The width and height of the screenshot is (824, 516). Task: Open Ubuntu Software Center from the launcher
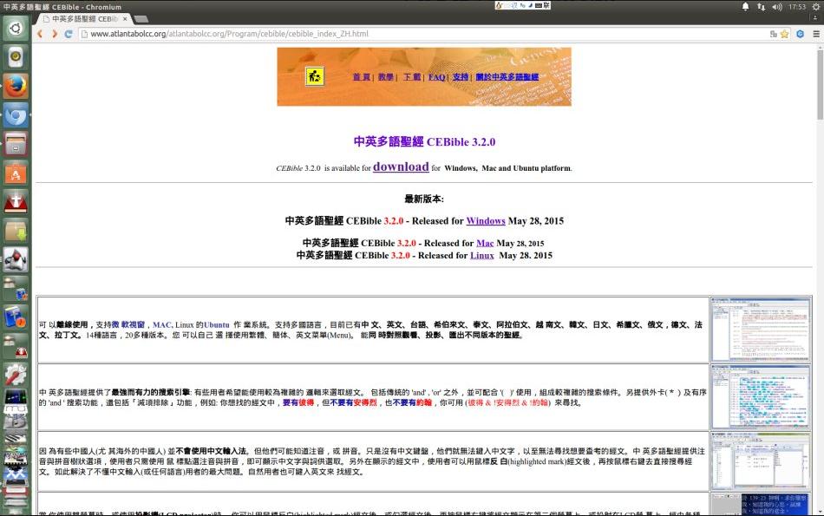(x=16, y=173)
